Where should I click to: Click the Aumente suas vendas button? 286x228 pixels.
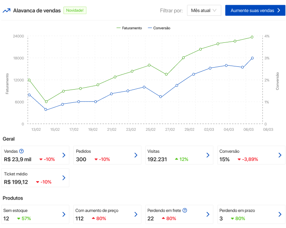255,10
